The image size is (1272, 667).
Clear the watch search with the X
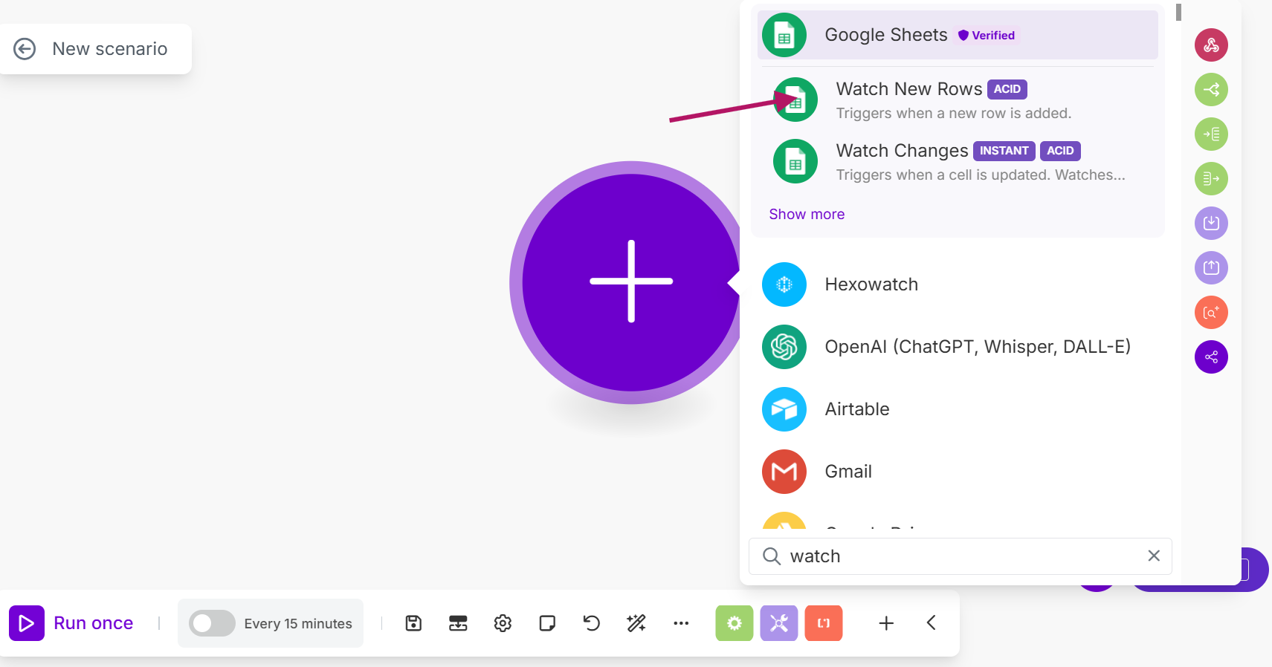[1154, 556]
